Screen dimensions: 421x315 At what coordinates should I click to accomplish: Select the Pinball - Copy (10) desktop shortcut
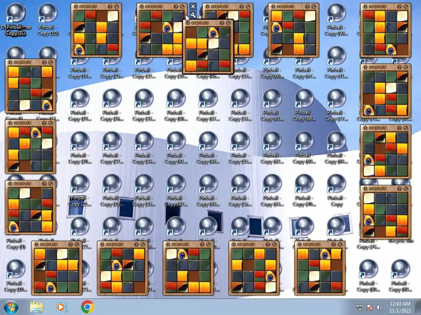tap(48, 20)
